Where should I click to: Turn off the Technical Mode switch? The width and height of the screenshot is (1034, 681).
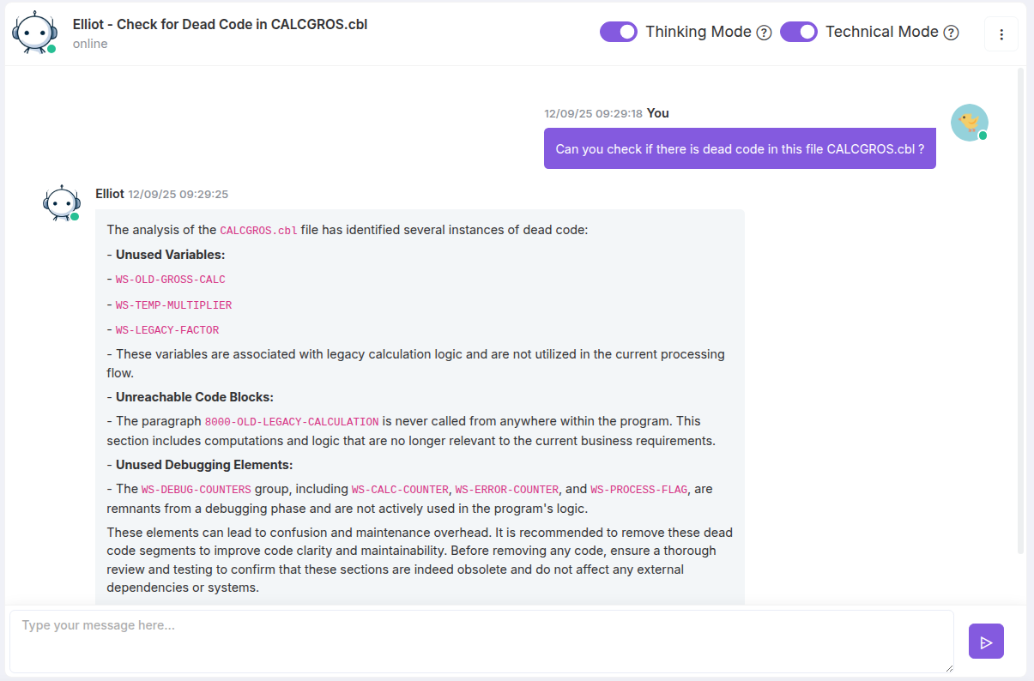[x=798, y=32]
